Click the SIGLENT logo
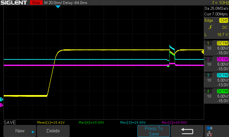The image size is (229, 137). click(x=14, y=3)
